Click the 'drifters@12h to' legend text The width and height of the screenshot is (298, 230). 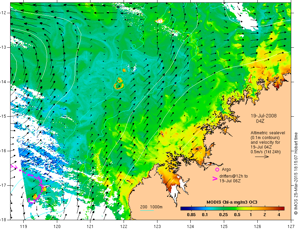pyautogui.click(x=234, y=176)
